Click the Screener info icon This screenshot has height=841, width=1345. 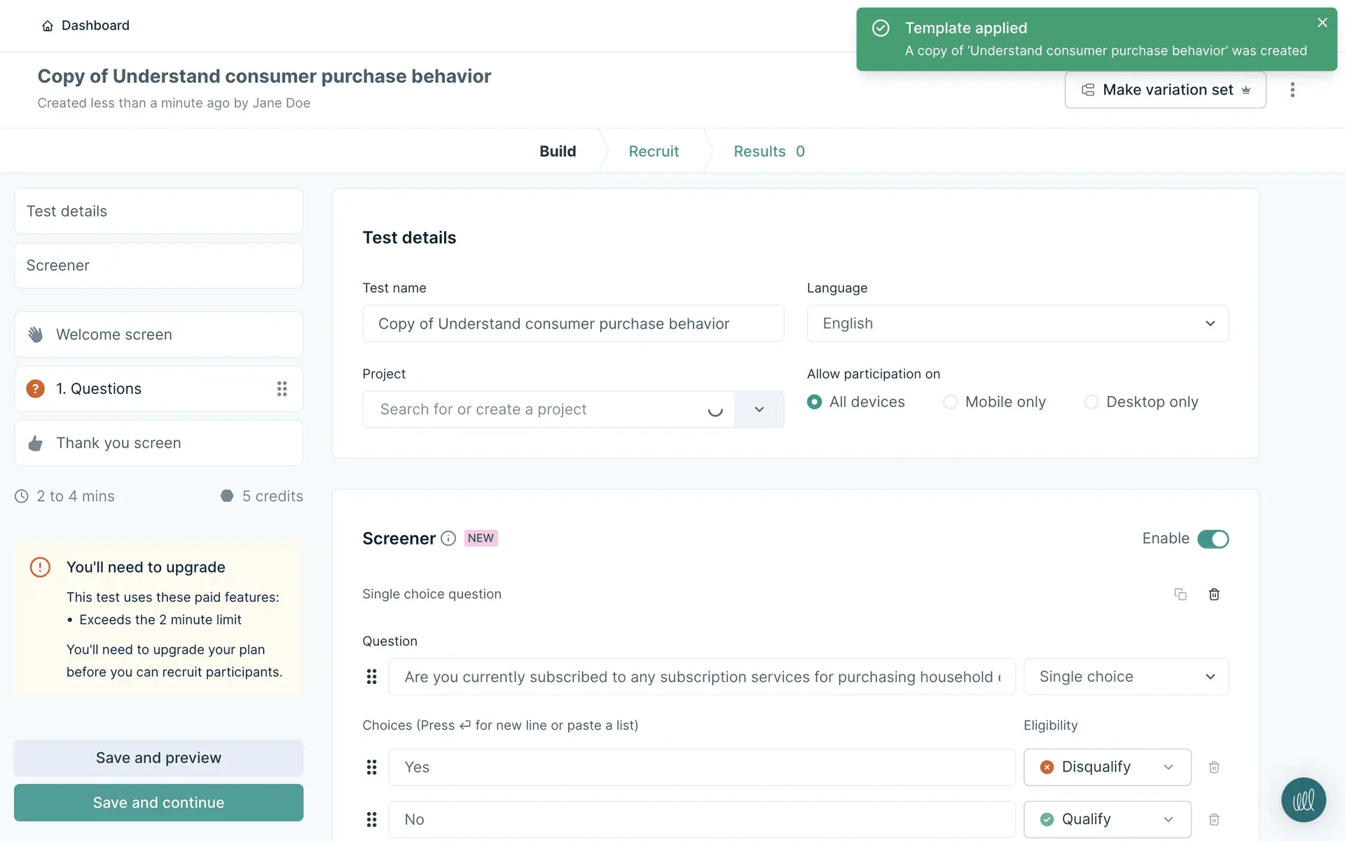[448, 538]
